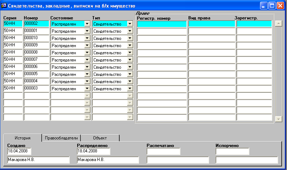Click the empty name field under Испорчено
This screenshot has height=170, width=287.
coord(247,160)
